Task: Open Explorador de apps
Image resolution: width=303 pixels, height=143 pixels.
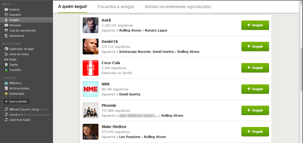Action: [21, 49]
